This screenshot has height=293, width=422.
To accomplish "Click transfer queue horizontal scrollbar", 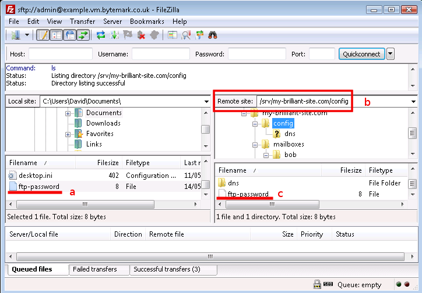I will coord(210,256).
